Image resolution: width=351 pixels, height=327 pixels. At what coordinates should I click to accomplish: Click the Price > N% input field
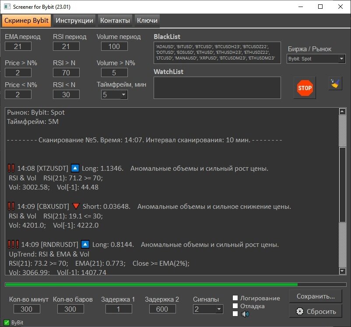point(18,73)
